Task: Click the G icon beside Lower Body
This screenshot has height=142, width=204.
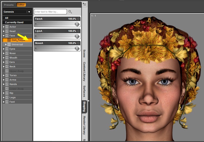Action: [7, 89]
